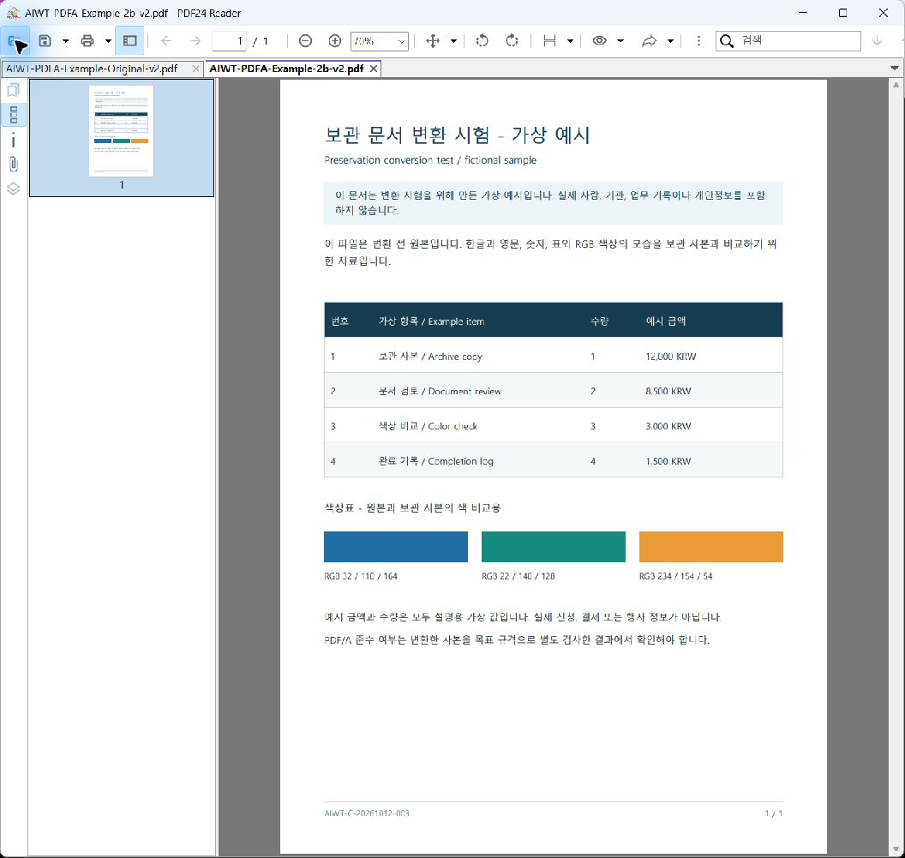Click the 'Document review' table row

point(553,391)
